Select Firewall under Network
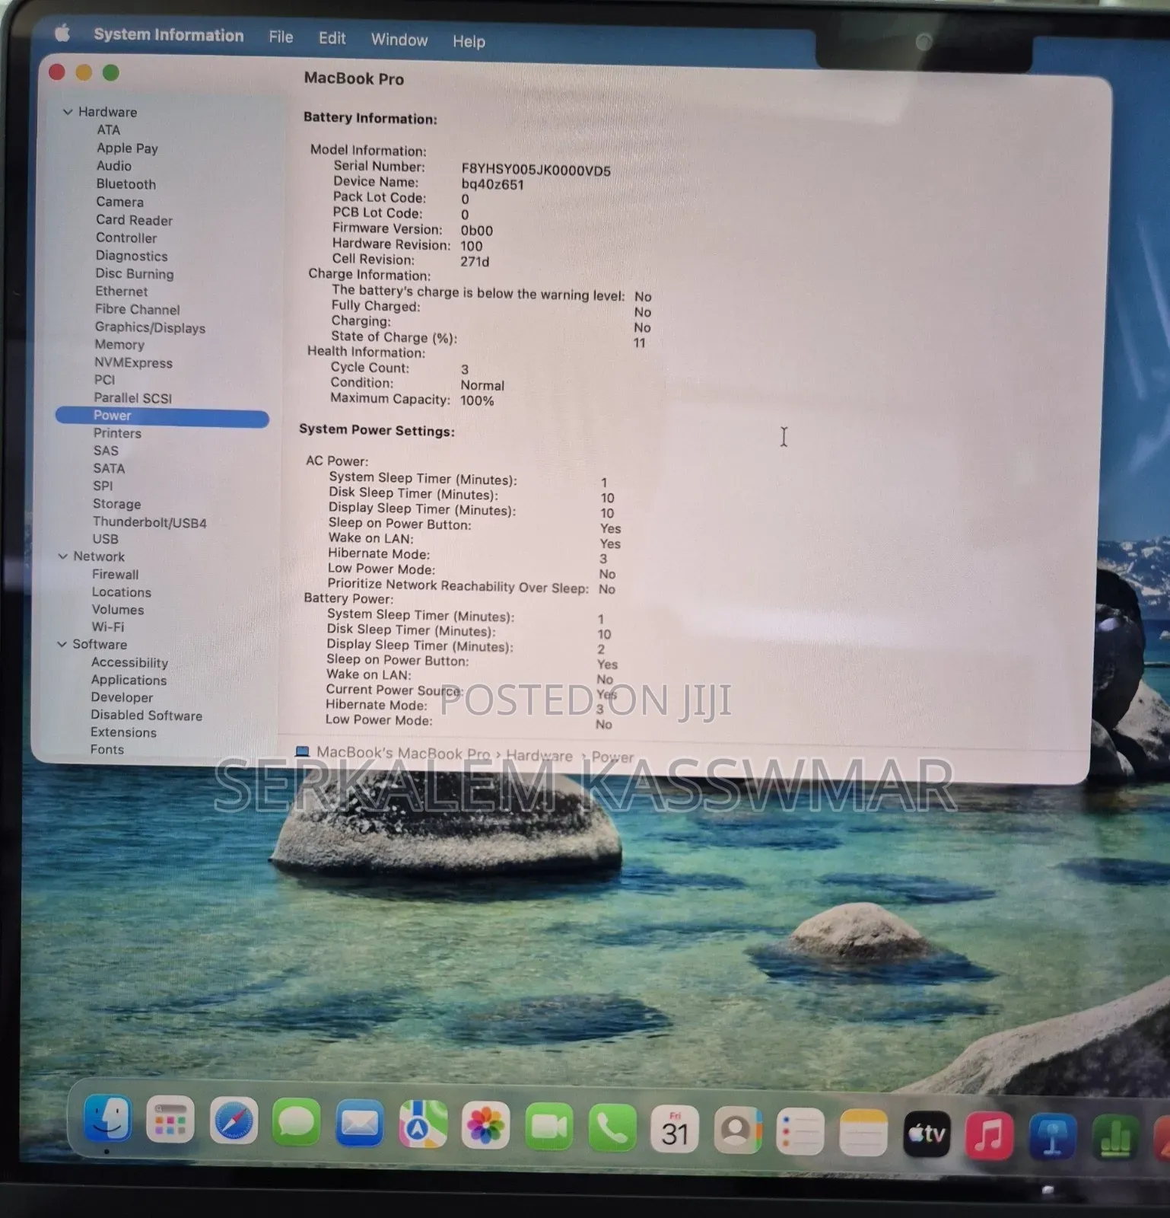The width and height of the screenshot is (1170, 1218). tap(116, 575)
